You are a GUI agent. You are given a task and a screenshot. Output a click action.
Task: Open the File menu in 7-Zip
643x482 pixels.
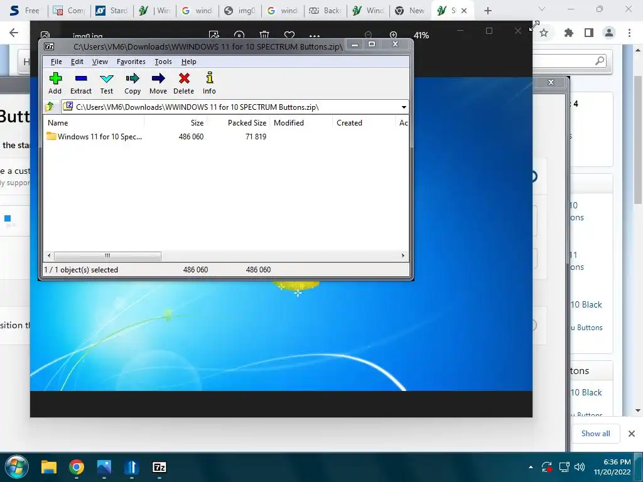pos(56,62)
